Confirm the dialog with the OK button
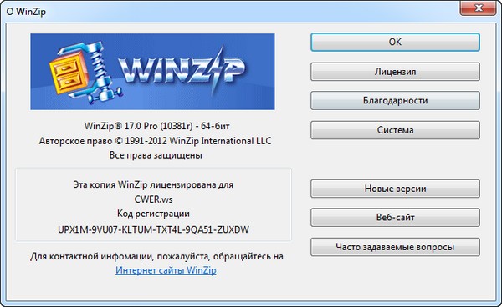This screenshot has width=502, height=307. pos(395,42)
